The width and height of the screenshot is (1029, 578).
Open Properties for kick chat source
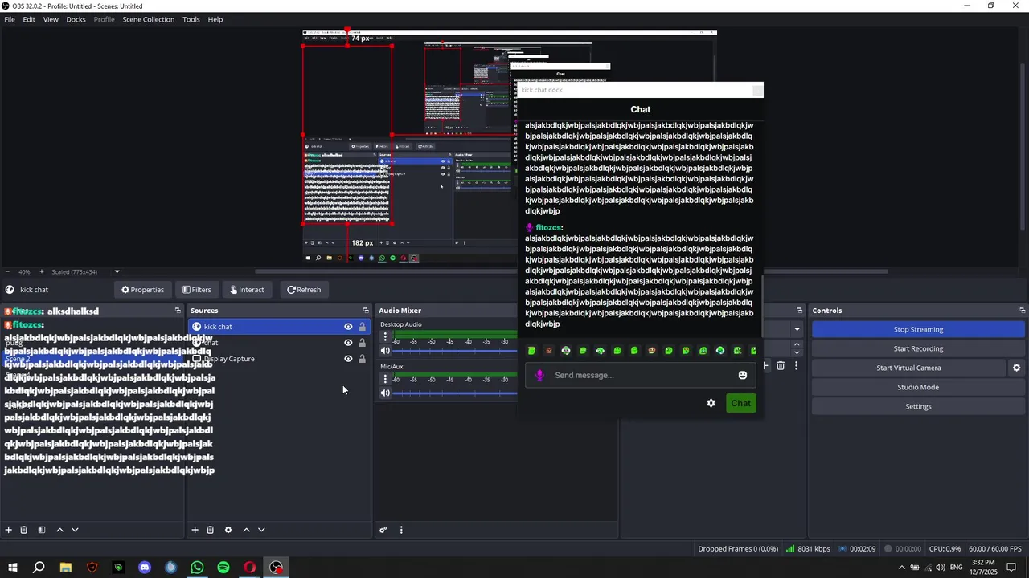point(142,290)
